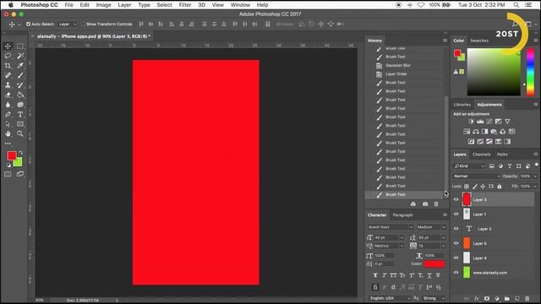Hide www.alansally.com layer visibility eye
The image size is (541, 304).
(456, 272)
